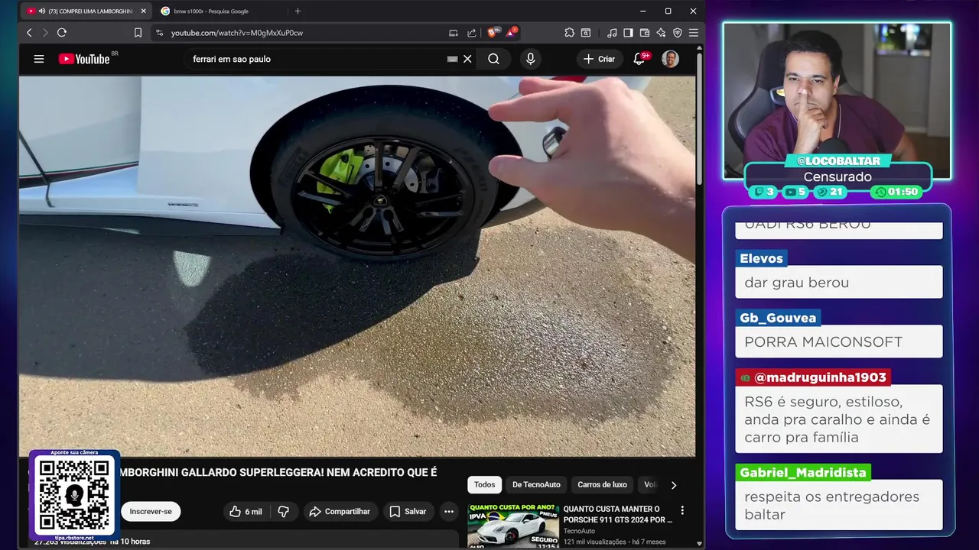Image resolution: width=979 pixels, height=550 pixels.
Task: Open browser extensions puzzle icon
Action: tap(570, 33)
